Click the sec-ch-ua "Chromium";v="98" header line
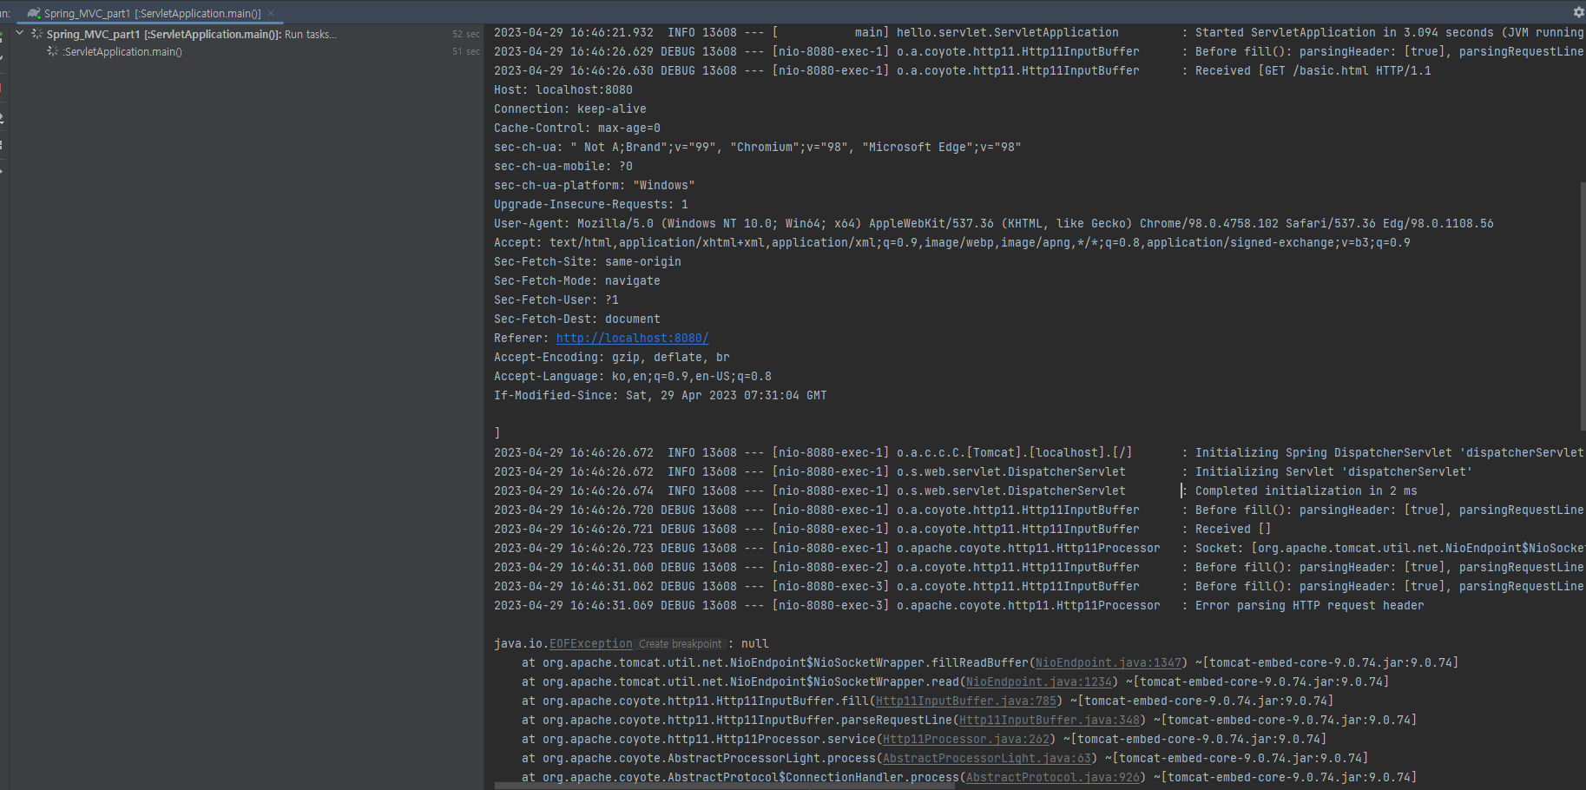The image size is (1586, 790). click(x=757, y=147)
